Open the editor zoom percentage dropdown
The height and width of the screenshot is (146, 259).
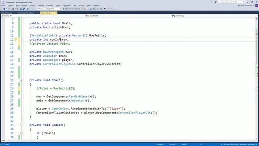click(x=4, y=141)
